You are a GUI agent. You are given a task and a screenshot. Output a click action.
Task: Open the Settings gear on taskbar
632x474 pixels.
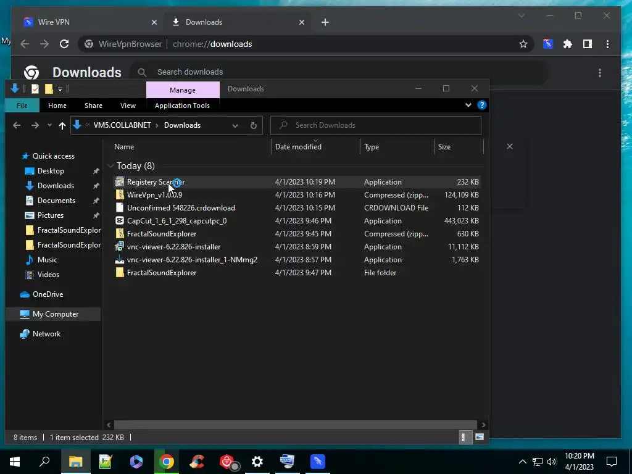click(x=257, y=462)
